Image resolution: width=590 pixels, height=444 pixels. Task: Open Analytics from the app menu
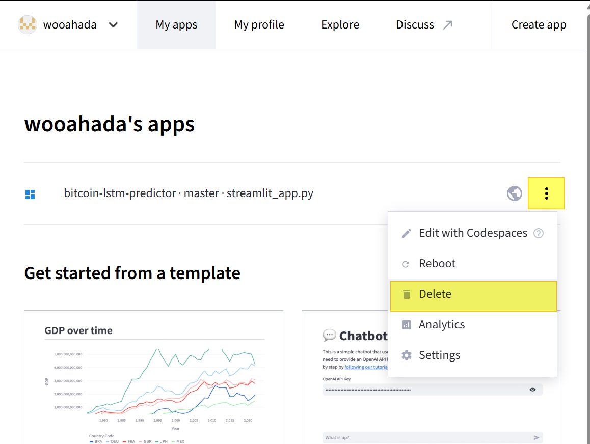[x=472, y=324]
